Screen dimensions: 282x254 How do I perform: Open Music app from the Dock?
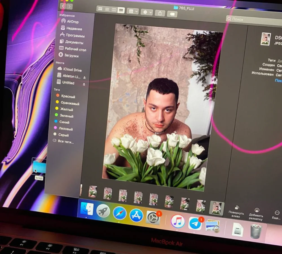(x=177, y=221)
